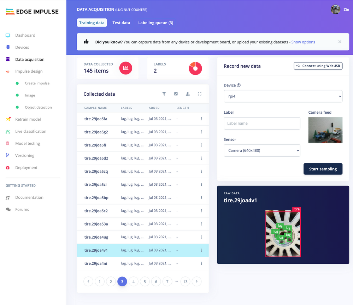Open Live classification in the sidebar
The width and height of the screenshot is (353, 305).
(x=31, y=131)
